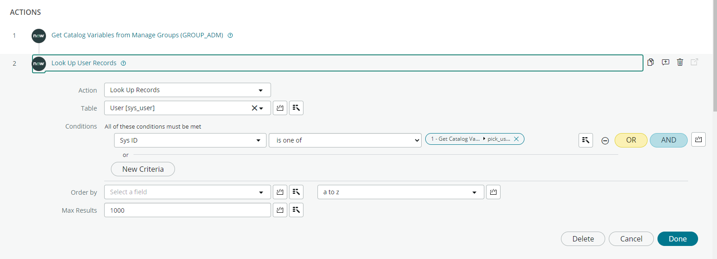Viewport: 717px width, 259px height.
Task: Click help icon next to Look Up User Records
Action: [x=124, y=63]
